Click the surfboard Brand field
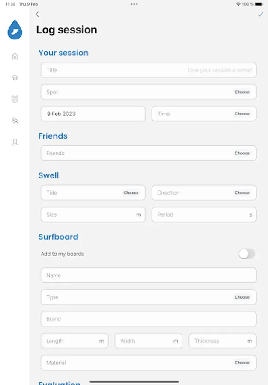Image resolution: width=268 pixels, height=385 pixels. (148, 319)
